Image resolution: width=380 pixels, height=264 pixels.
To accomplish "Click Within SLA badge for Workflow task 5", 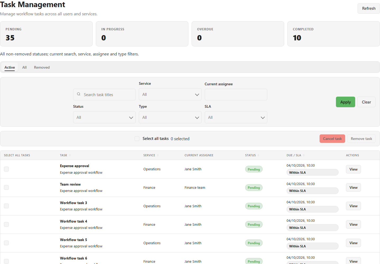I will (x=312, y=246).
